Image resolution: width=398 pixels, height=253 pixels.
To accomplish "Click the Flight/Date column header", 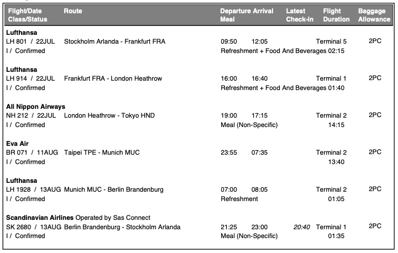I will click(24, 12).
